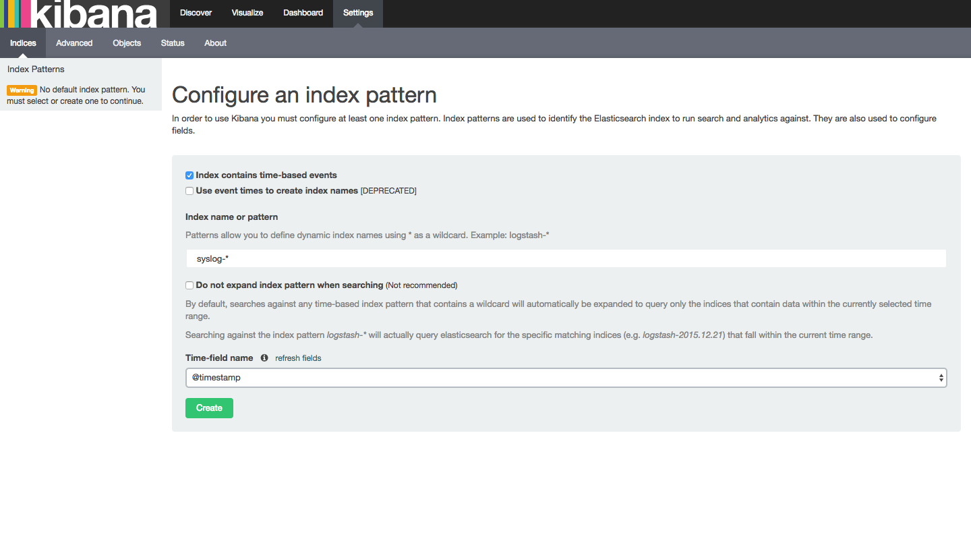
Task: Open the About page
Action: coord(215,43)
